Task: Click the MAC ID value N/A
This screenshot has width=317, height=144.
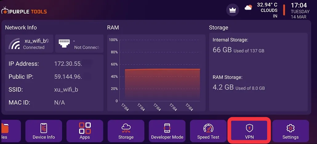Action: 59,103
